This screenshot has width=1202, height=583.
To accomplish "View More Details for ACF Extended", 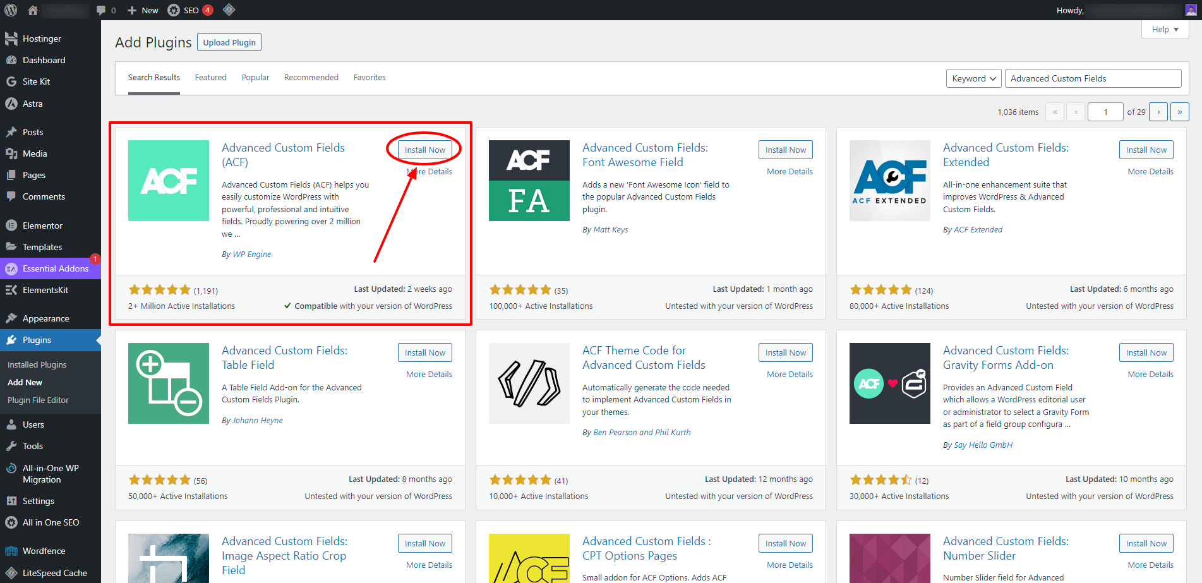I will pyautogui.click(x=1150, y=171).
